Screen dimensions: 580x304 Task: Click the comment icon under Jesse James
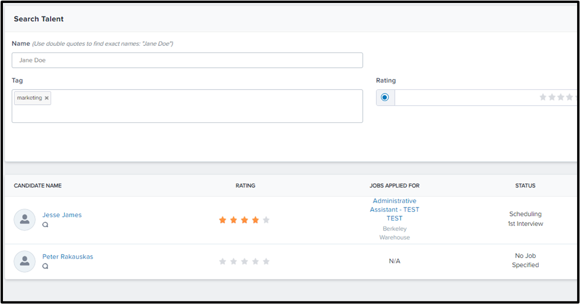pos(45,225)
